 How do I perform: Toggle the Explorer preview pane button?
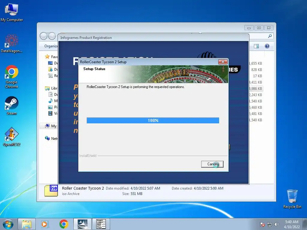coord(256,46)
